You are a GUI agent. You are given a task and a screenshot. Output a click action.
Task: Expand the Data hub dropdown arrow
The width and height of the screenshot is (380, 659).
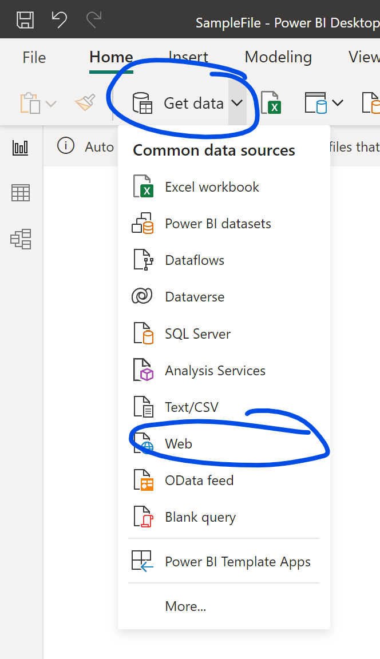(338, 103)
